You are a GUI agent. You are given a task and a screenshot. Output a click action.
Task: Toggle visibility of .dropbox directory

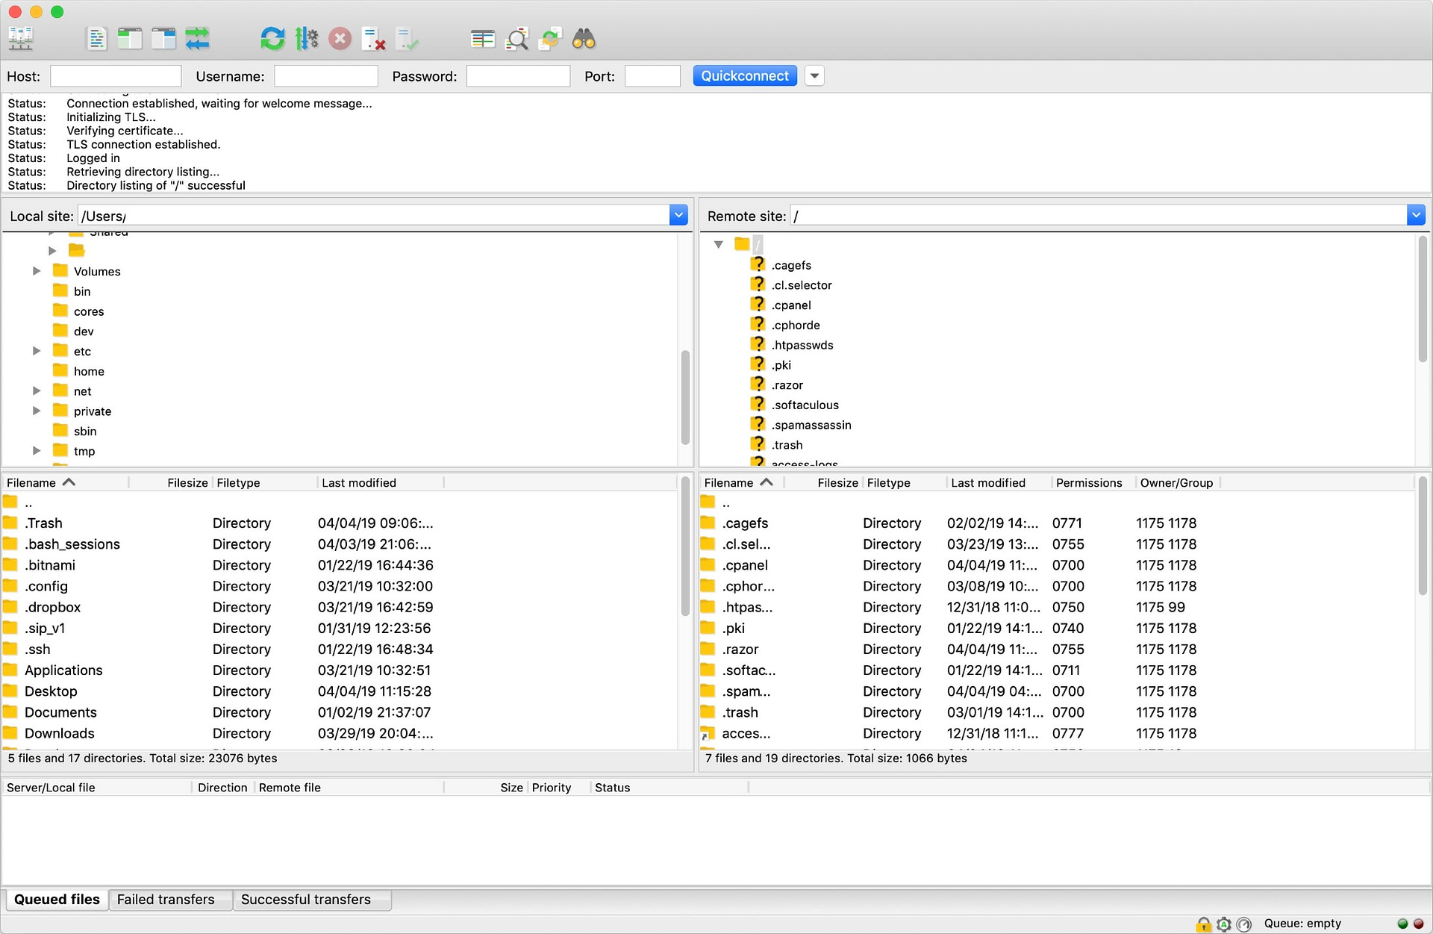pyautogui.click(x=51, y=606)
